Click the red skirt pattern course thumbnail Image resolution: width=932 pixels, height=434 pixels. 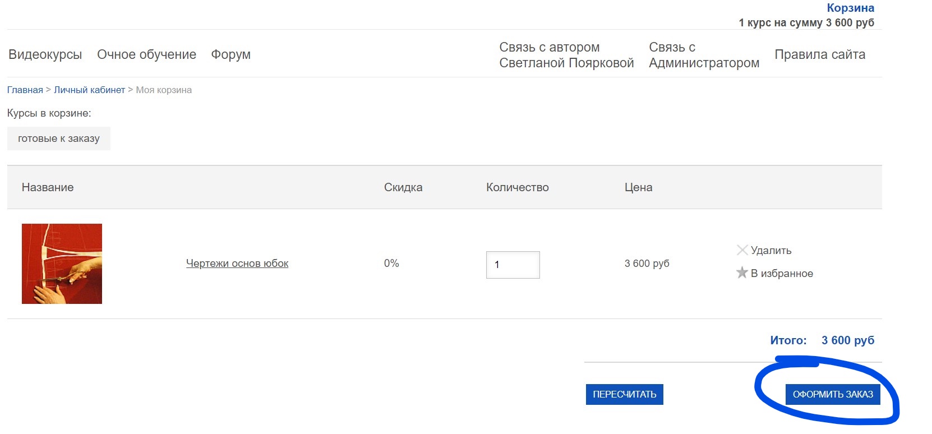pyautogui.click(x=62, y=264)
